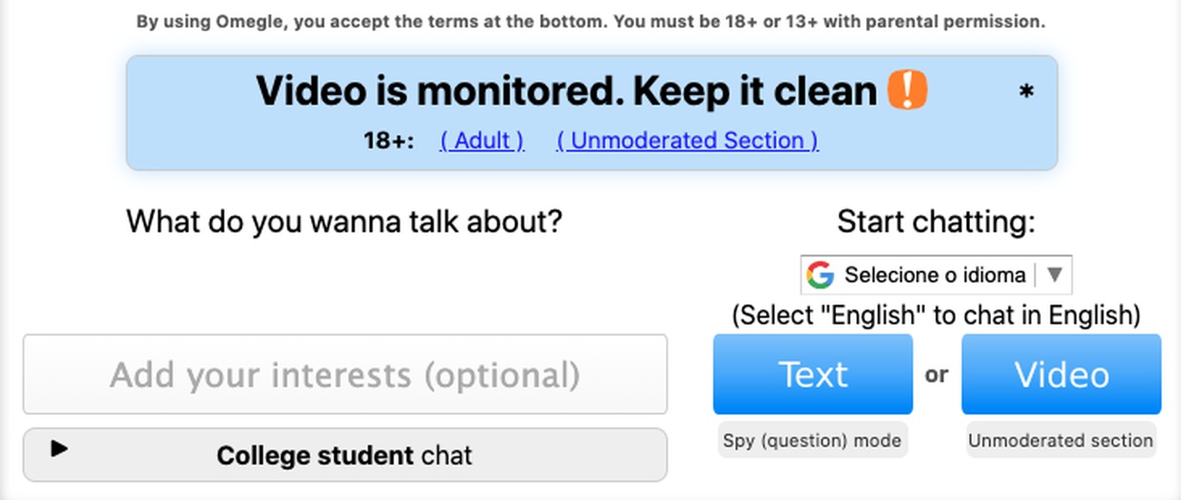Focus the Add your interests field
The width and height of the screenshot is (1181, 500).
[345, 374]
